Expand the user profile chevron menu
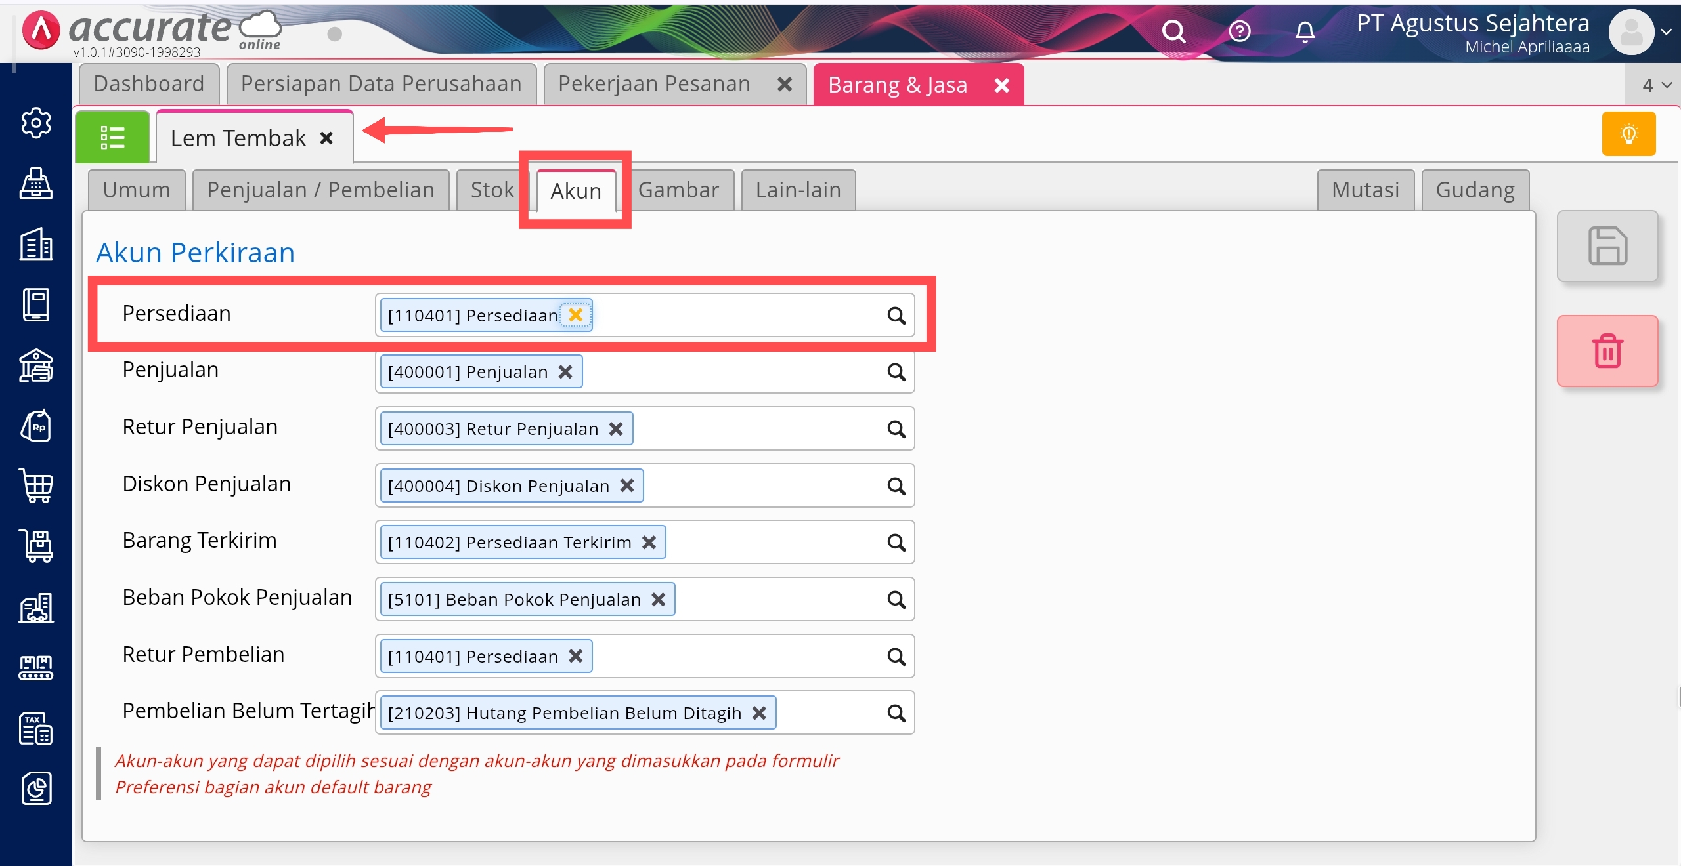Image resolution: width=1681 pixels, height=866 pixels. tap(1666, 31)
